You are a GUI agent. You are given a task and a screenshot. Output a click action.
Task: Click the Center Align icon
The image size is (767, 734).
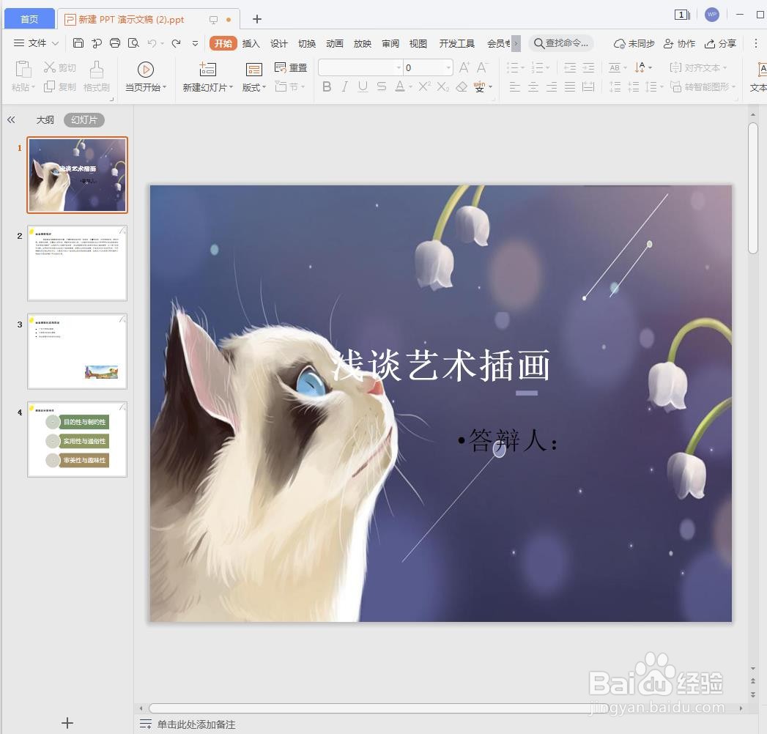pos(533,87)
